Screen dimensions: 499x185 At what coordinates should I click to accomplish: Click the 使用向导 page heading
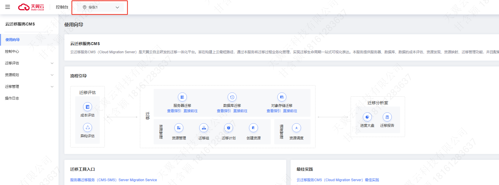pyautogui.click(x=74, y=25)
